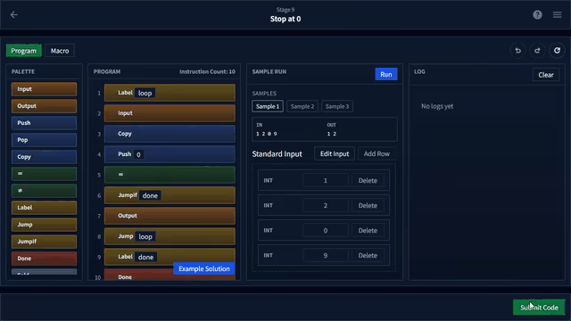Image resolution: width=571 pixels, height=321 pixels.
Task: Click the input value field showing 0
Action: point(325,230)
